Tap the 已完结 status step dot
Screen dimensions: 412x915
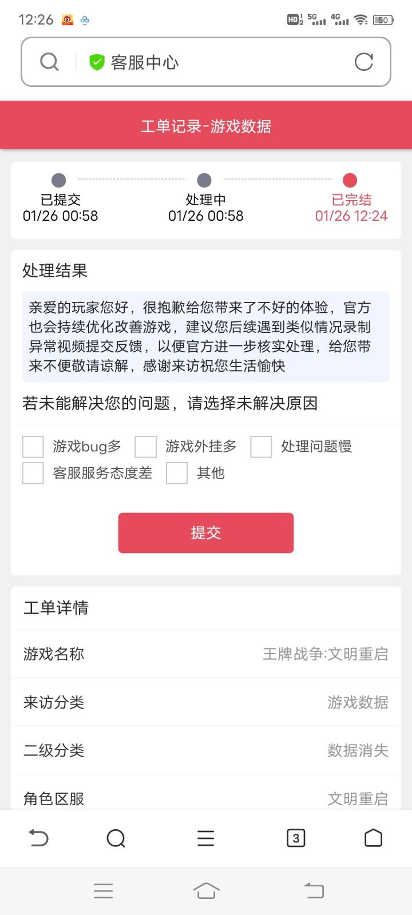[350, 181]
